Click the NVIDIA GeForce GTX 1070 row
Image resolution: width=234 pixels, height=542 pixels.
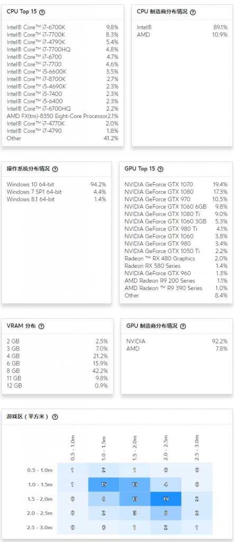(176, 184)
